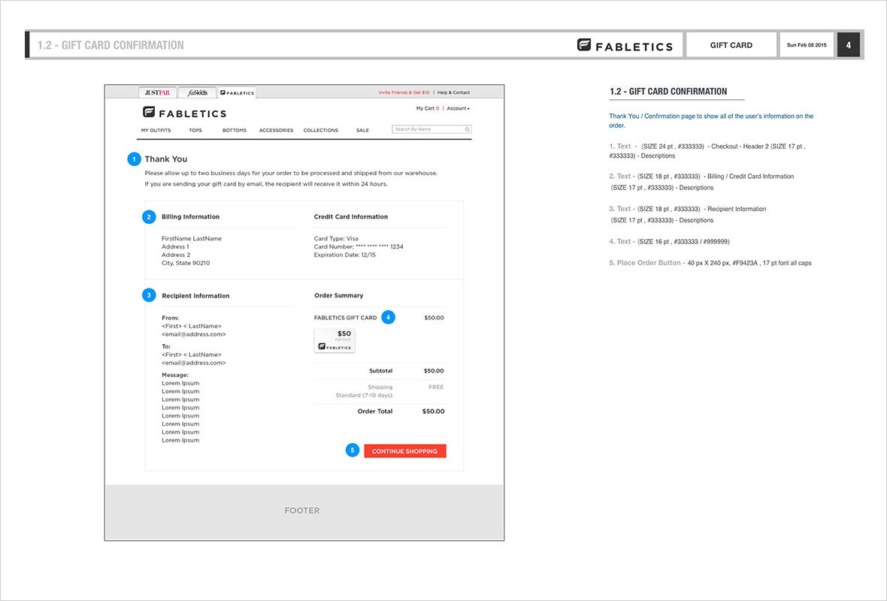Click the Card Type: Visa text
This screenshot has height=601, width=887.
tap(336, 239)
